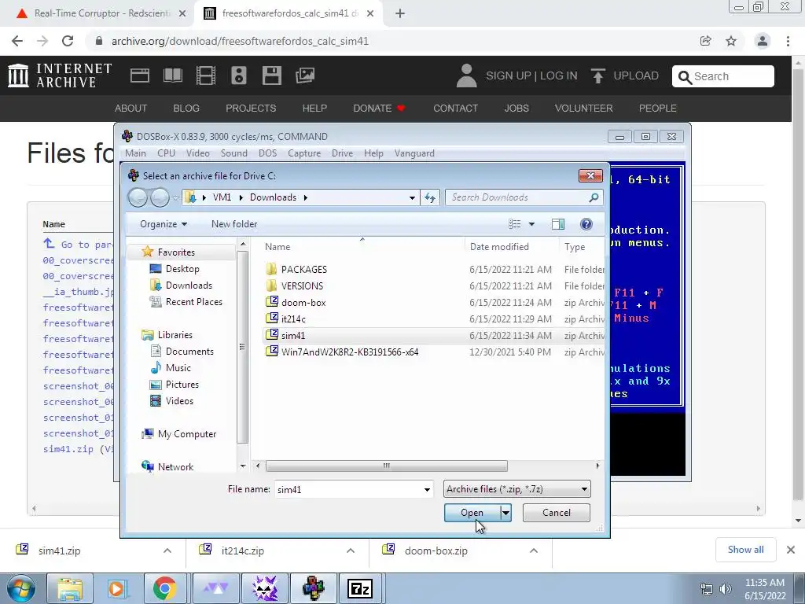Open Chrome profile avatar icon

click(763, 41)
